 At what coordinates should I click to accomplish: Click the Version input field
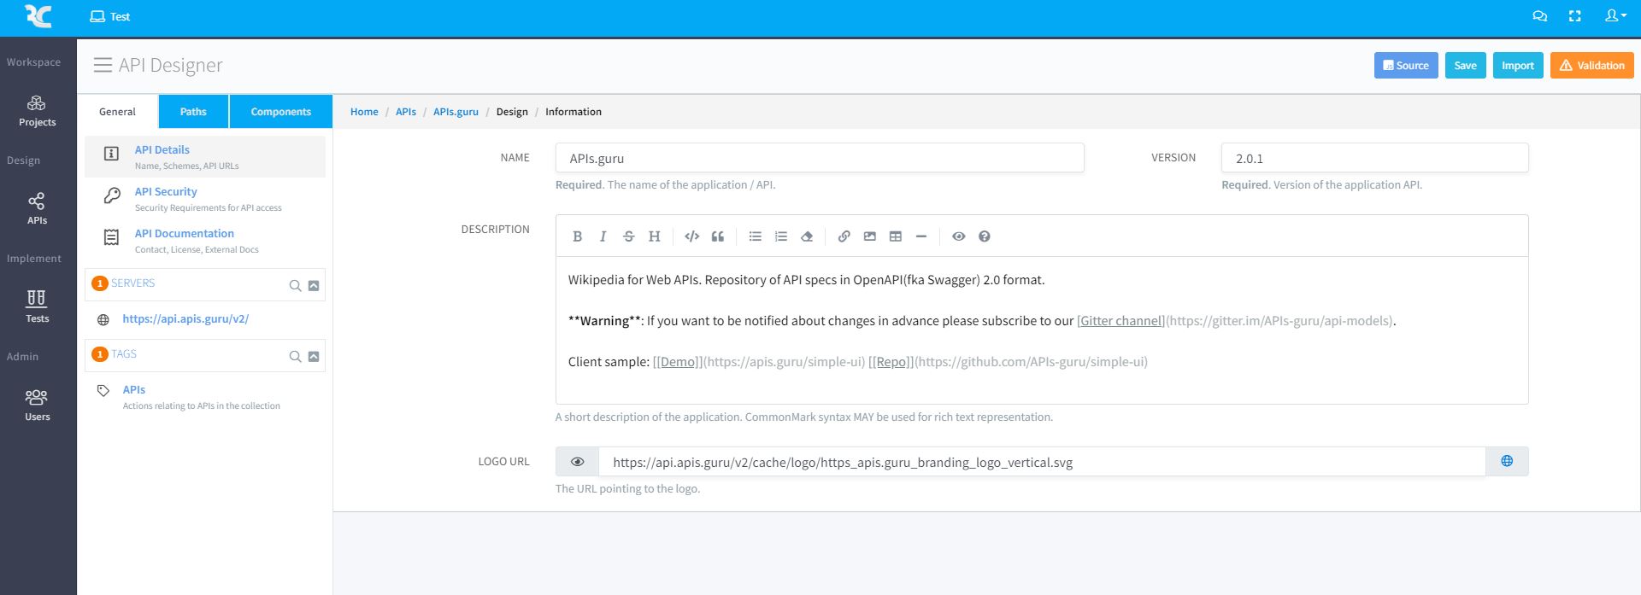pyautogui.click(x=1374, y=158)
